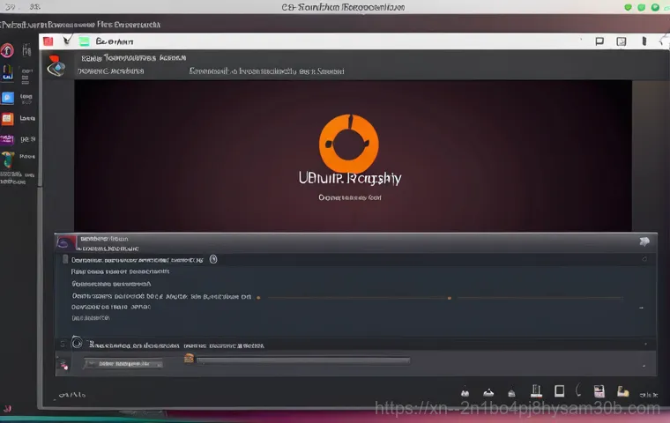This screenshot has height=423, width=670.
Task: Open the small dropdown field in bottom row
Action: click(x=123, y=364)
